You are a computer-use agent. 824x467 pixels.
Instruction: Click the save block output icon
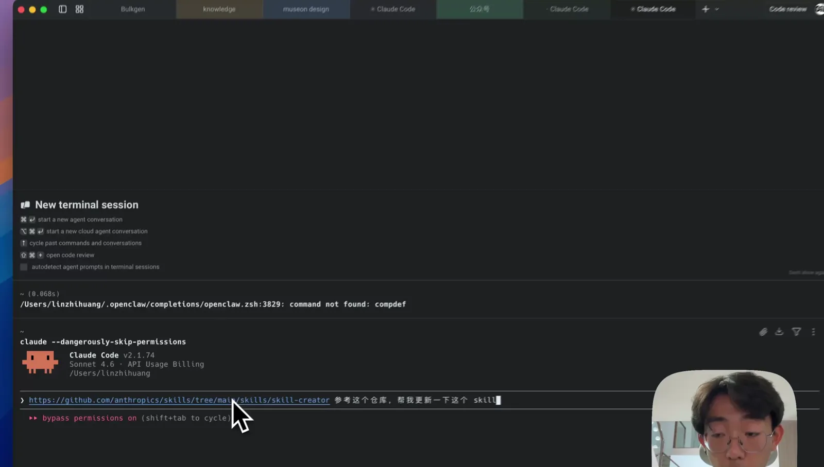pyautogui.click(x=779, y=332)
